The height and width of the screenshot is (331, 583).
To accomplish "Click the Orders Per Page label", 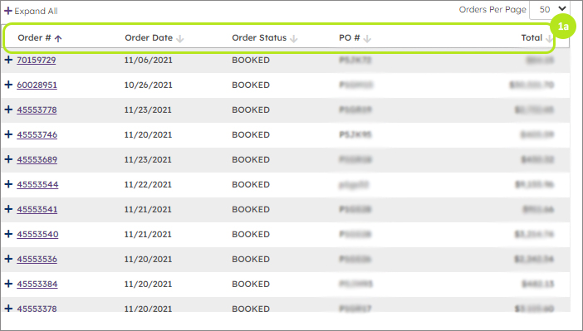I will [x=492, y=10].
